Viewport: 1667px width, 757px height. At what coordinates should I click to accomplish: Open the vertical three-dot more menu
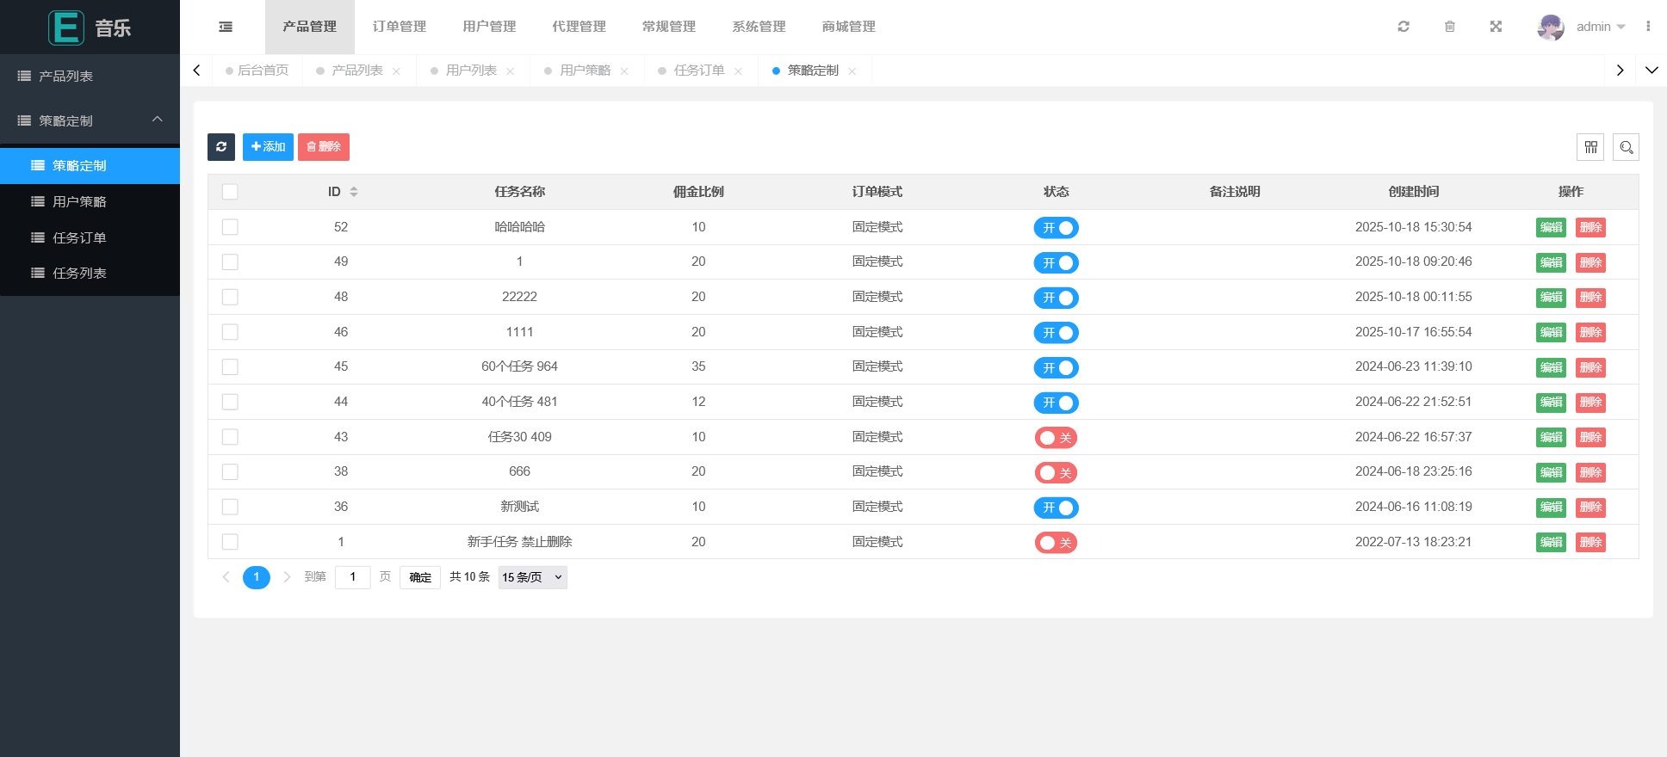click(x=1648, y=27)
